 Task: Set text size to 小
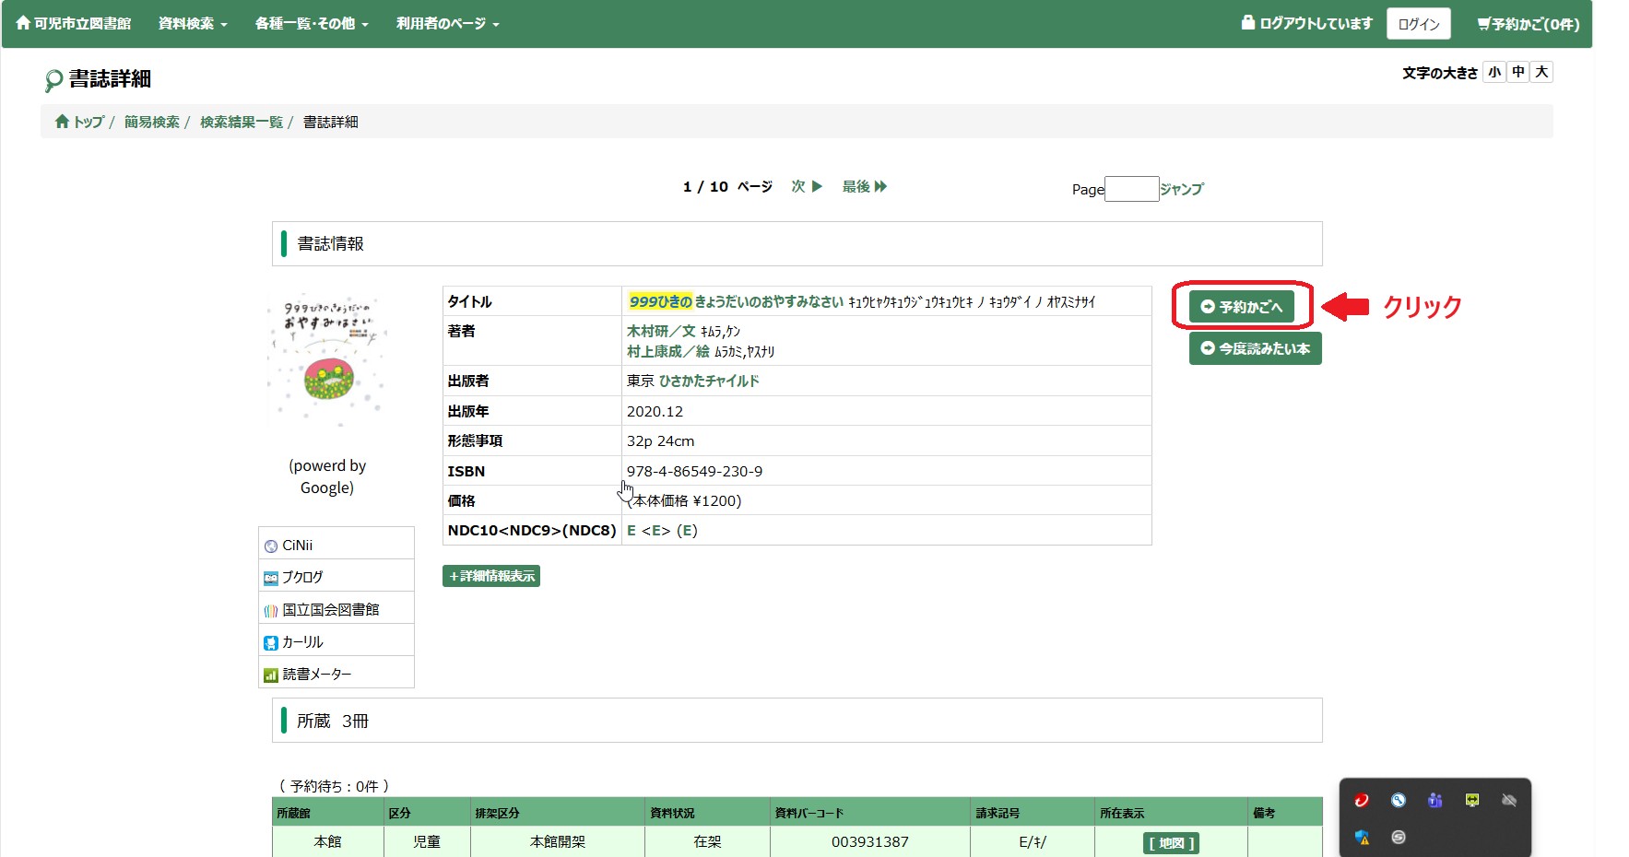[x=1494, y=73]
